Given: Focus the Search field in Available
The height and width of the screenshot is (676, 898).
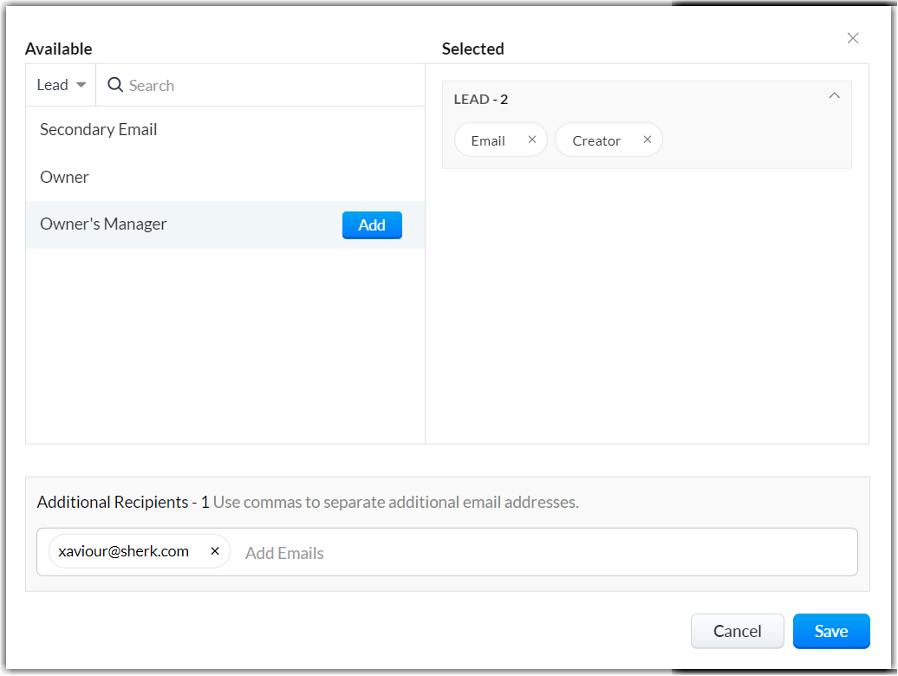Looking at the screenshot, I should point(260,85).
